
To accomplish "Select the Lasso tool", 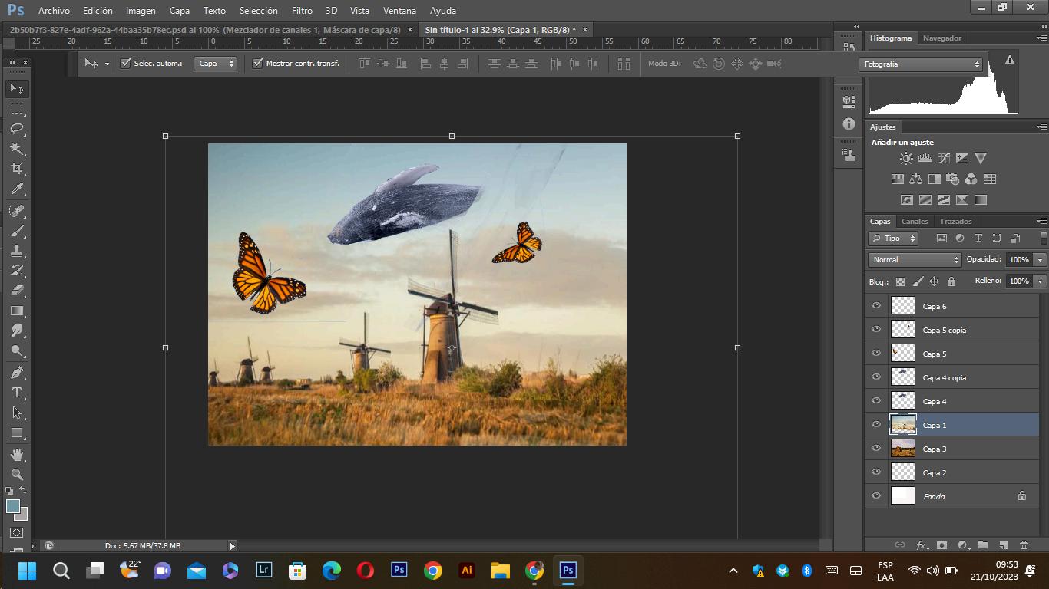I will [17, 129].
